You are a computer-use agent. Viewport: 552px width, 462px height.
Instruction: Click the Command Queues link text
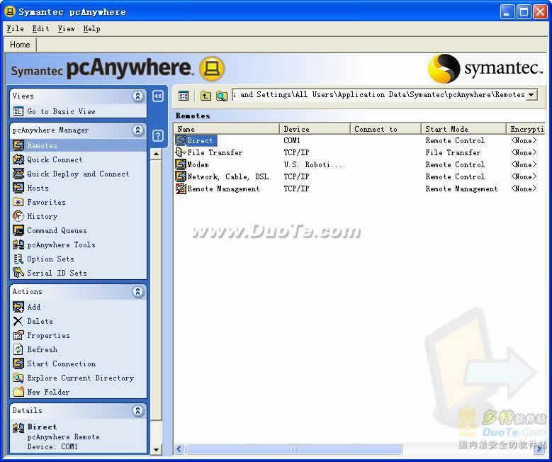tap(57, 231)
